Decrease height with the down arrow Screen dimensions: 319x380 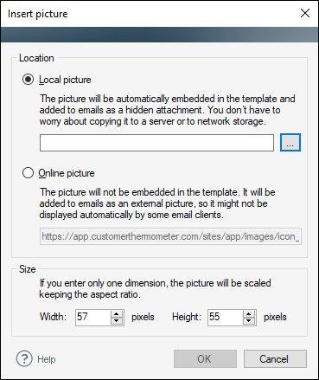[249, 321]
